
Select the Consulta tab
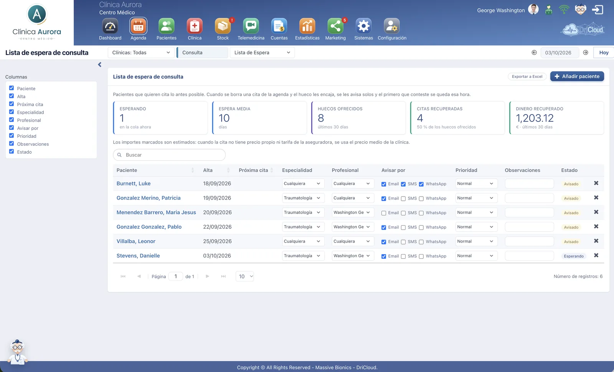click(202, 53)
